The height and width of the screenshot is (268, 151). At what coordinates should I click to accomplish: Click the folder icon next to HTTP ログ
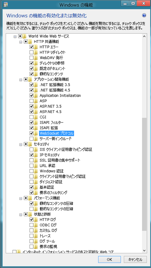35,219
